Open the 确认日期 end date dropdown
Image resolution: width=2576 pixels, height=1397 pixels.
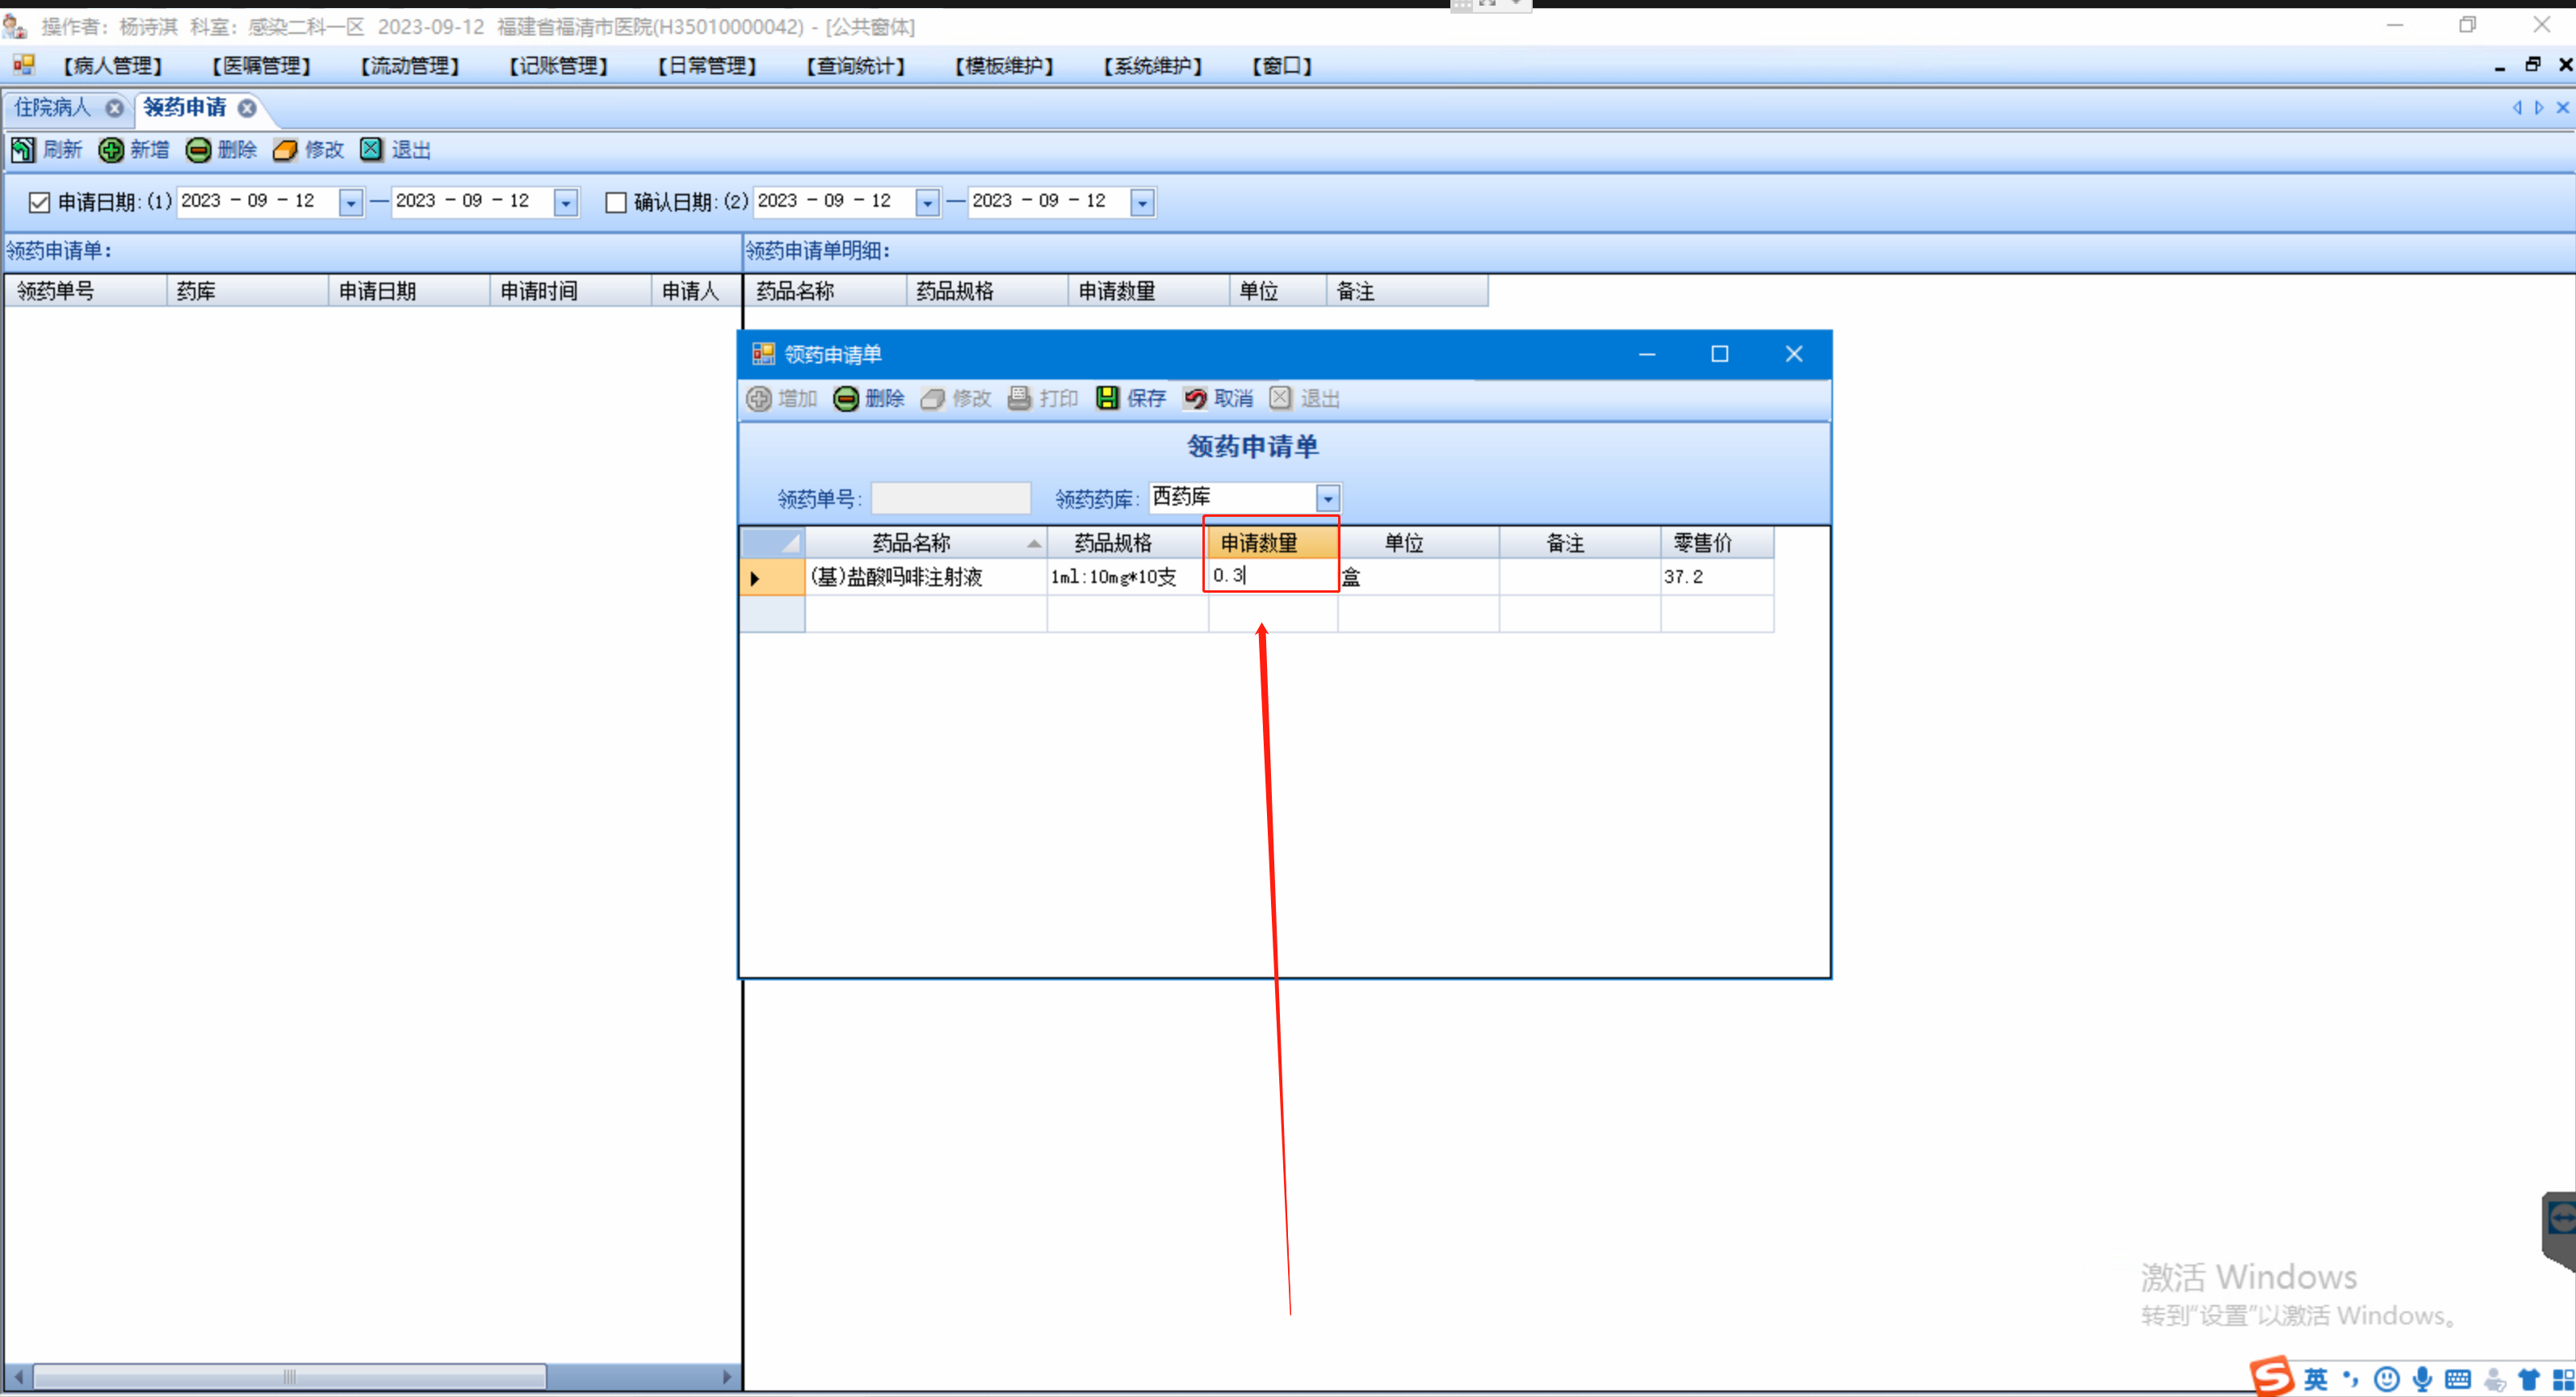tap(1141, 202)
